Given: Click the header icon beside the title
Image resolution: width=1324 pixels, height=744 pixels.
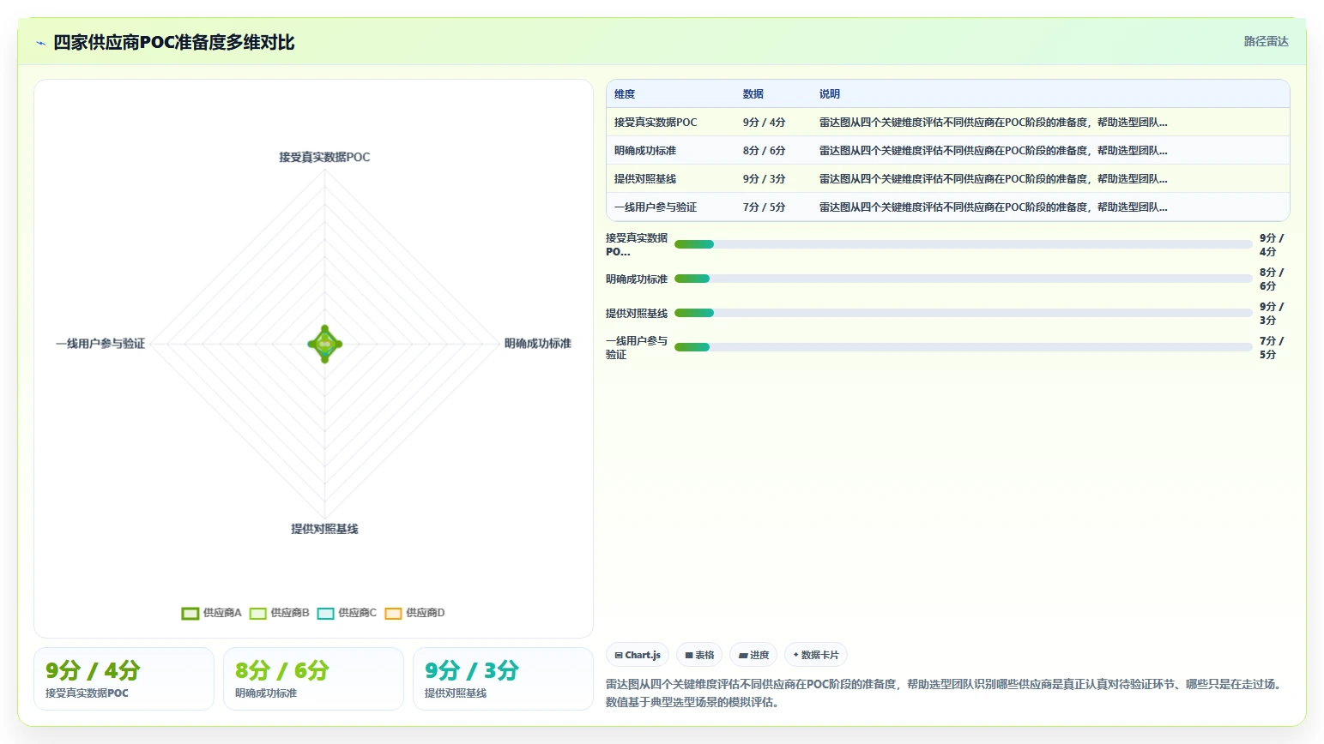Looking at the screenshot, I should [40, 43].
